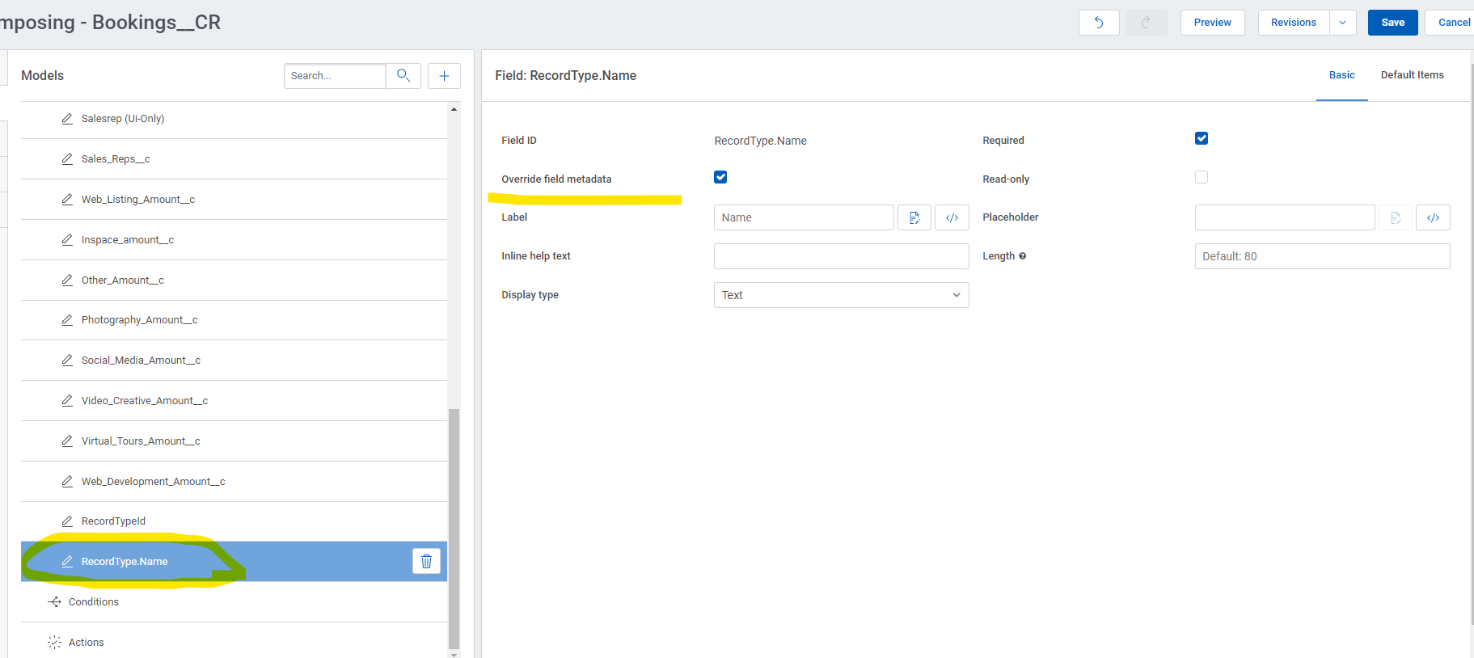This screenshot has width=1474, height=658.
Task: Uncheck the Required checkbox
Action: point(1202,138)
